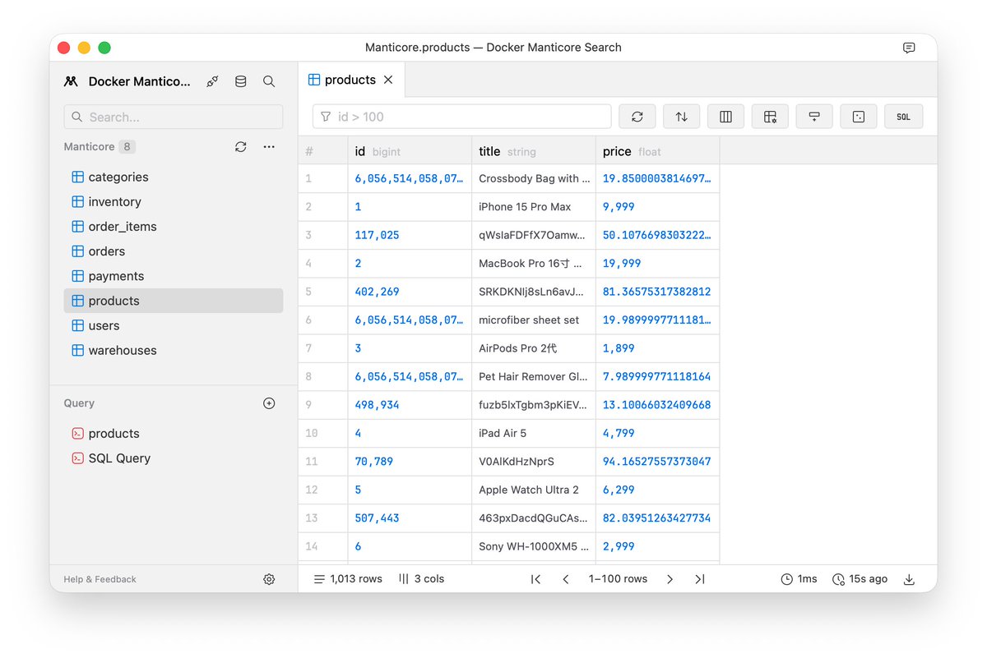Image resolution: width=987 pixels, height=658 pixels.
Task: Click the price float column header
Action: (658, 151)
